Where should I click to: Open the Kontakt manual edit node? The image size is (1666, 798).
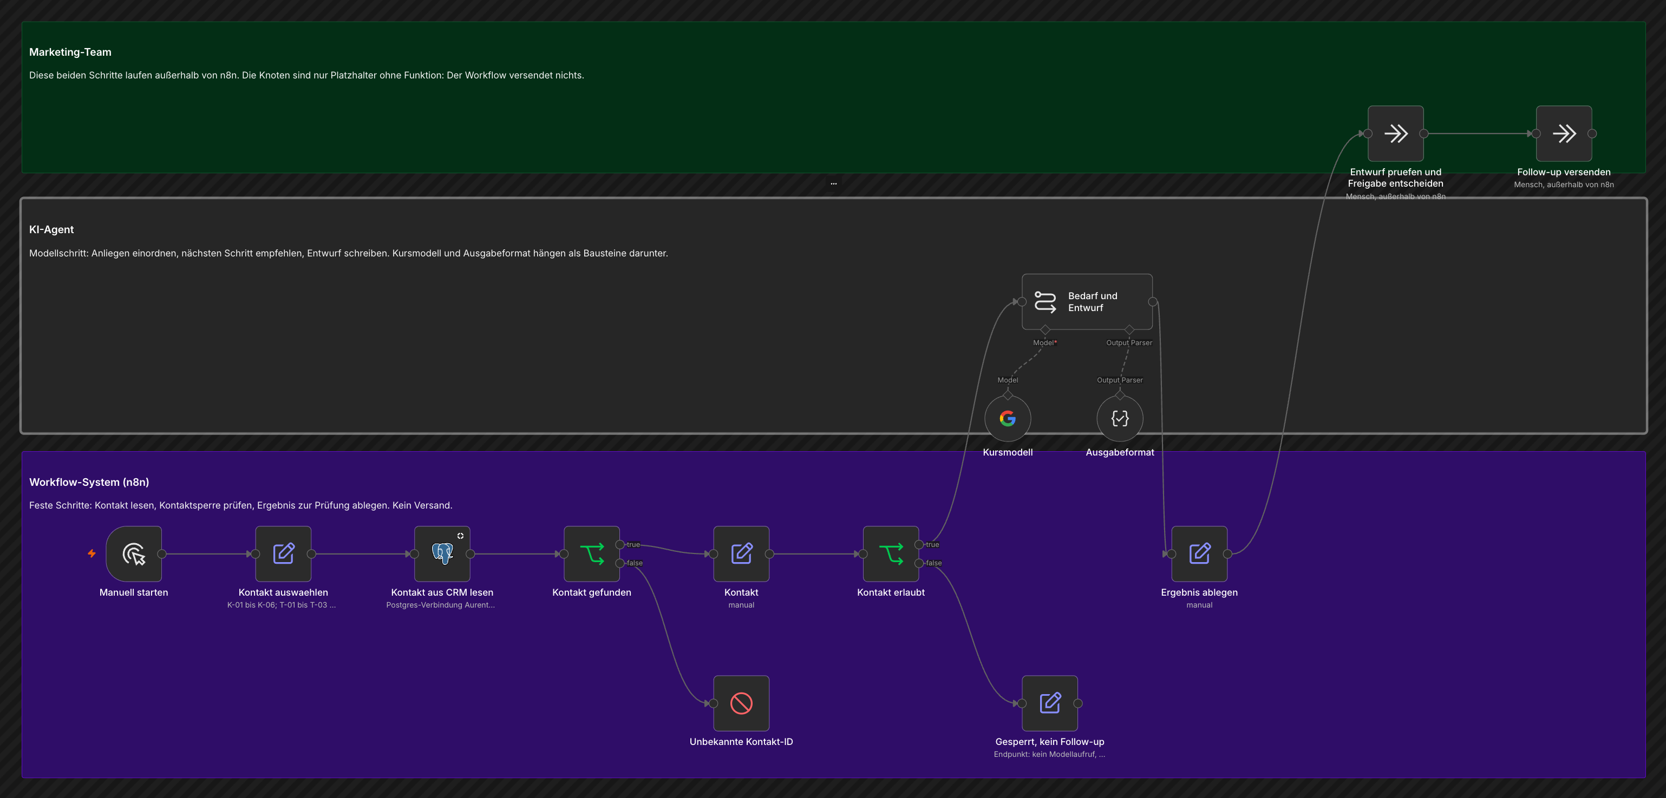click(741, 554)
